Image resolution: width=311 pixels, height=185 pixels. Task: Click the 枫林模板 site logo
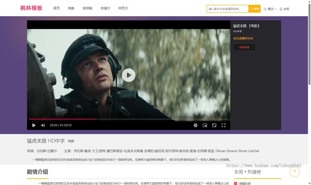pyautogui.click(x=31, y=8)
